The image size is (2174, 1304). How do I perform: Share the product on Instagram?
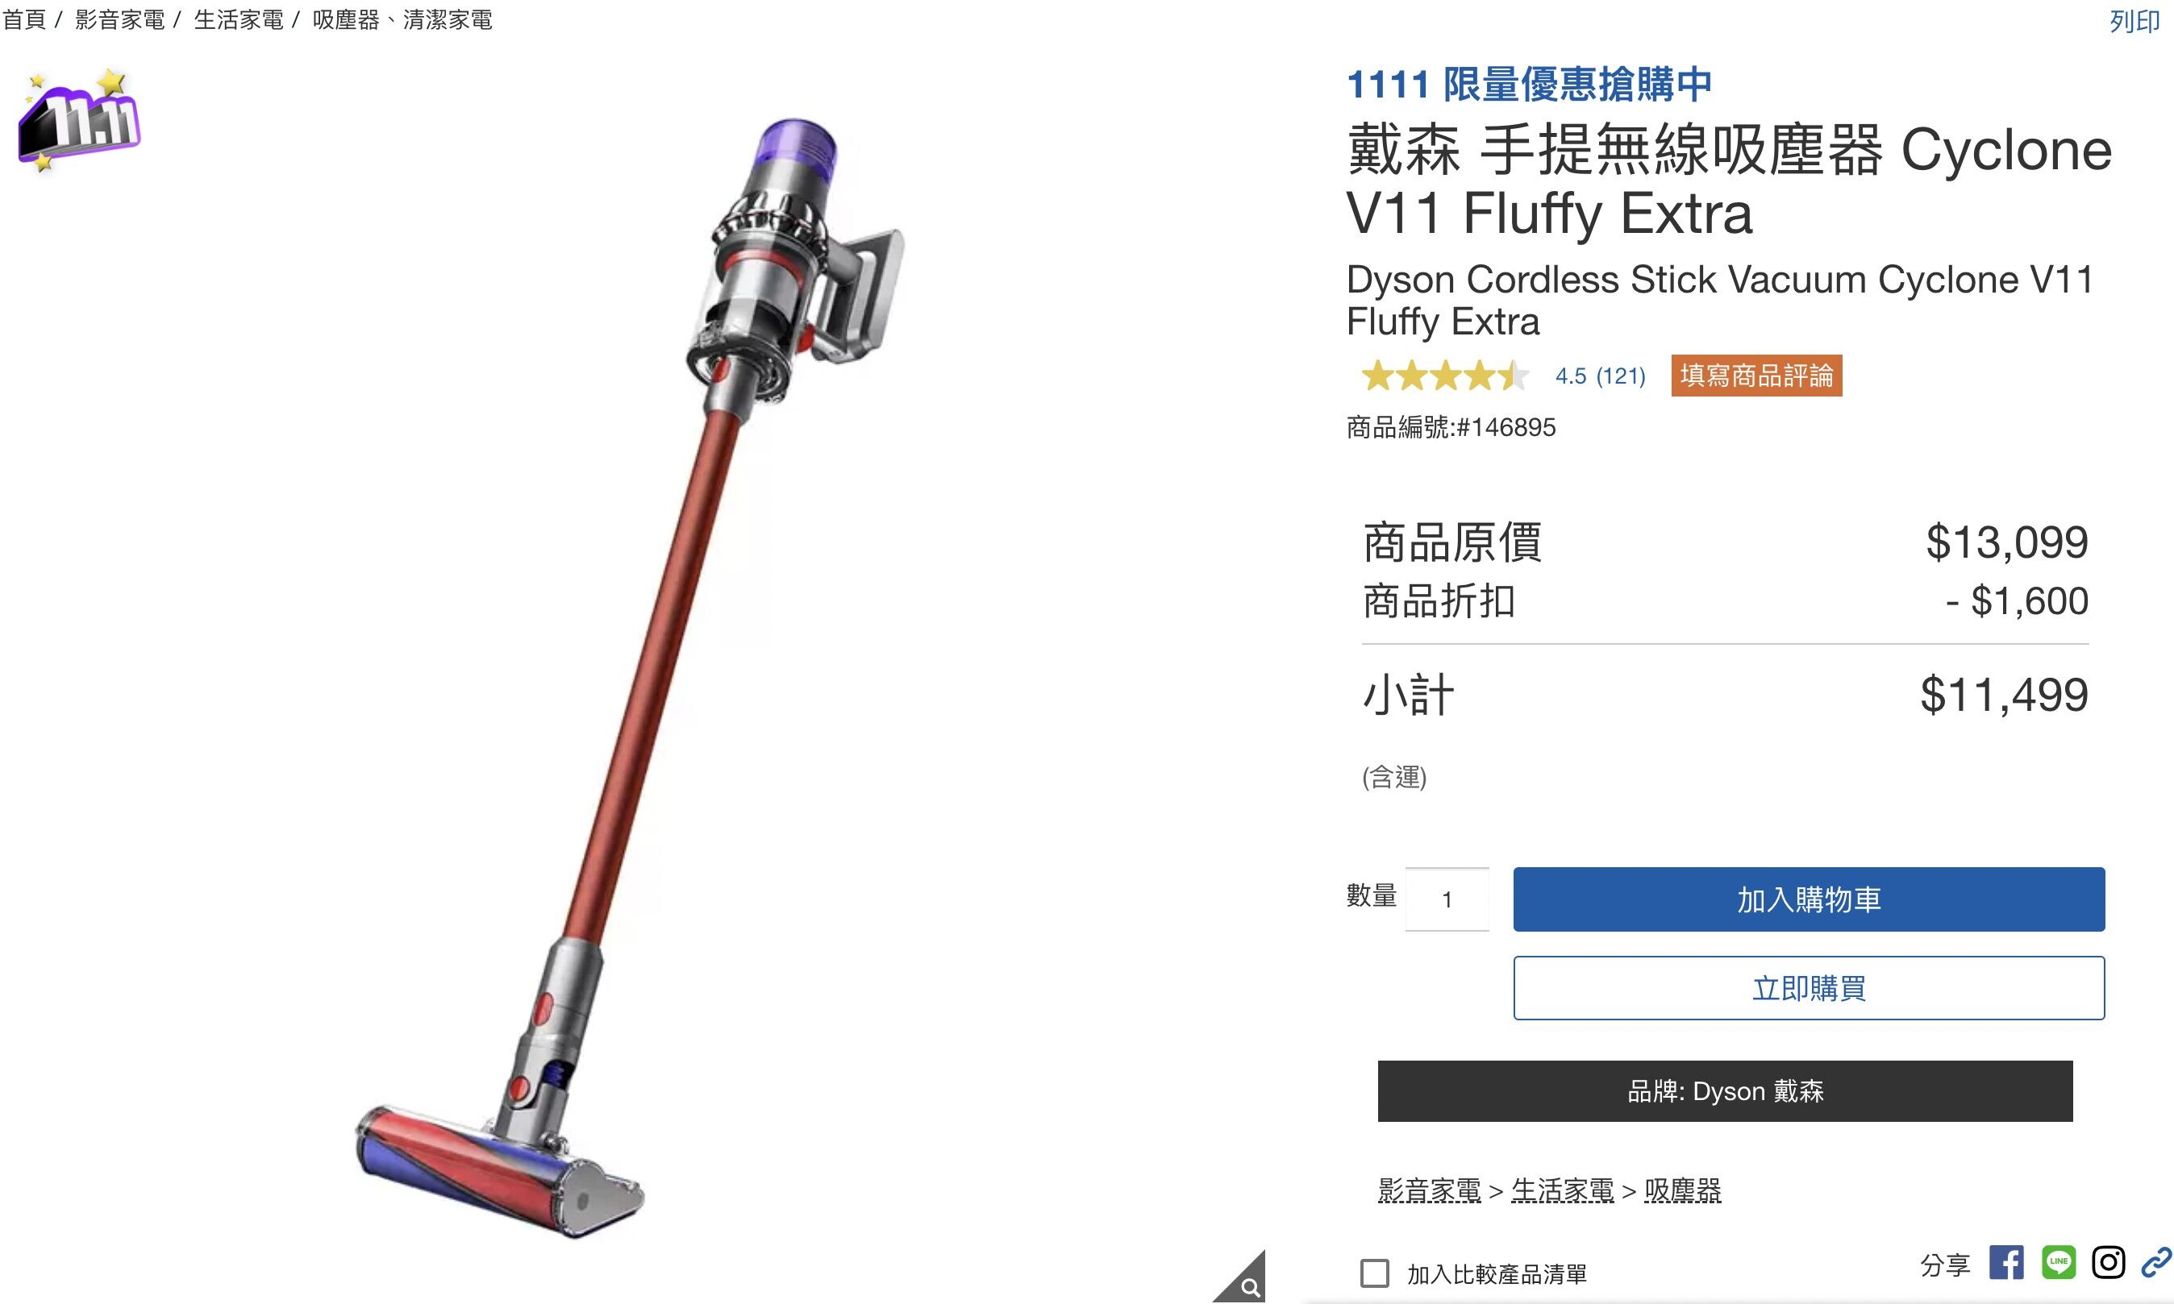pyautogui.click(x=2108, y=1263)
